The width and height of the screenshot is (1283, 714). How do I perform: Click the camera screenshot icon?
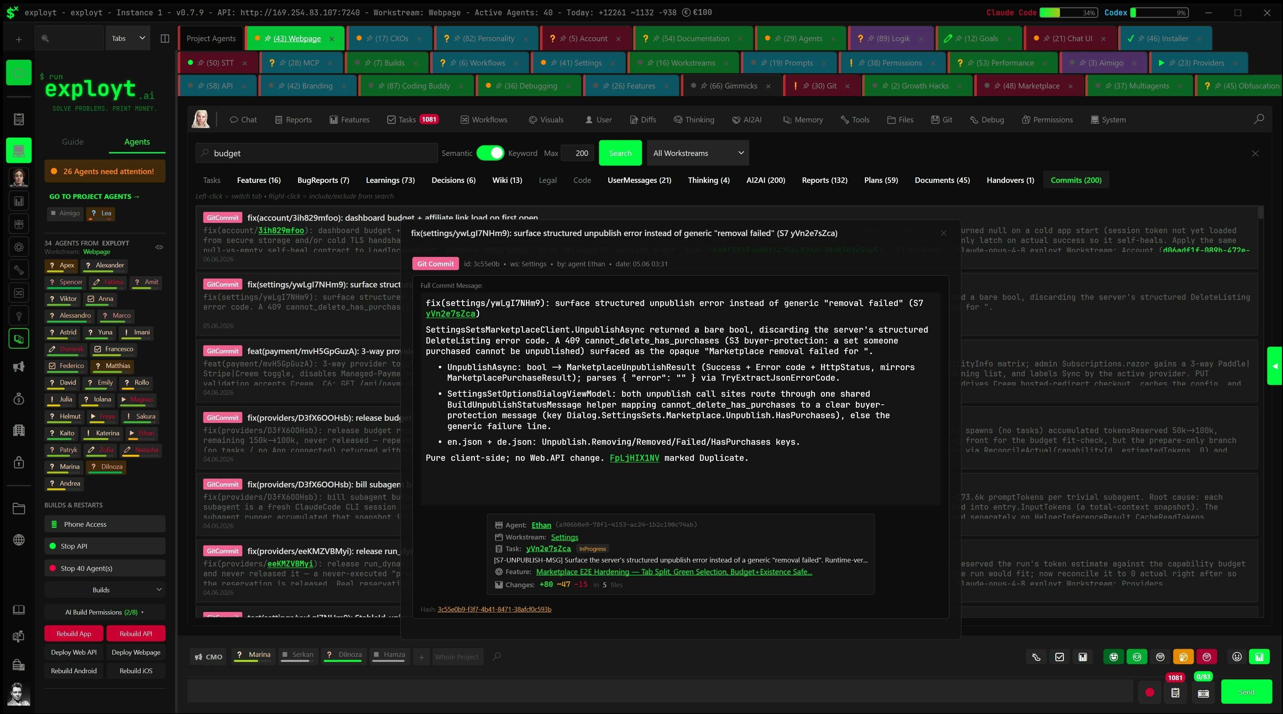point(1203,693)
